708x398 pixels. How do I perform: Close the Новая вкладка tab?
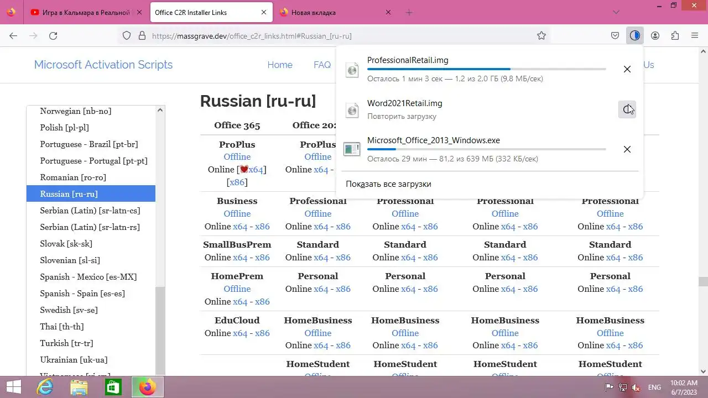[388, 12]
